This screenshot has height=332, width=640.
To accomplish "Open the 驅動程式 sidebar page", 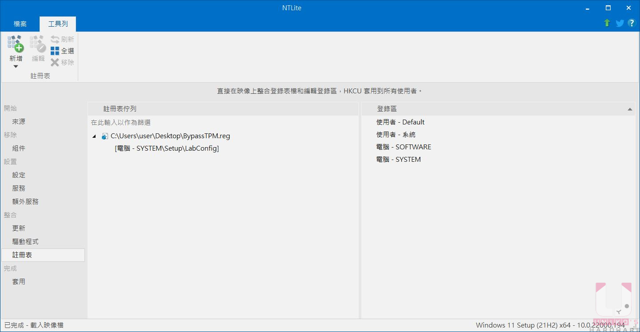I will tap(25, 242).
